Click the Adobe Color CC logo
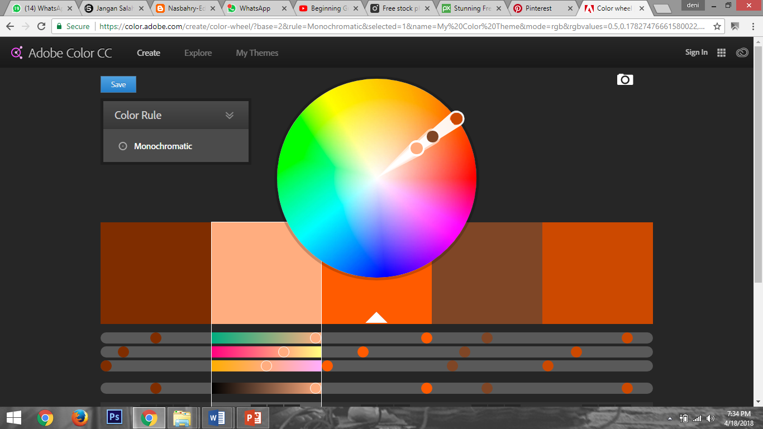The width and height of the screenshot is (763, 429). click(62, 53)
